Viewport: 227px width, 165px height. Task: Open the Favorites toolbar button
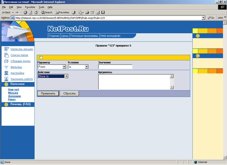click(x=62, y=12)
